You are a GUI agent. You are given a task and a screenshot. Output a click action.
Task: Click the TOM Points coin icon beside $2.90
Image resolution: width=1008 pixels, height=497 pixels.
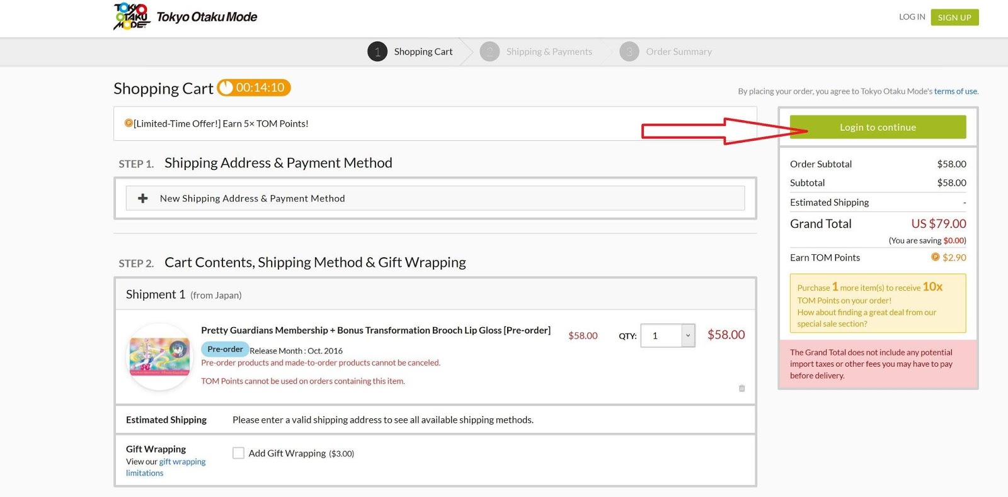point(935,257)
